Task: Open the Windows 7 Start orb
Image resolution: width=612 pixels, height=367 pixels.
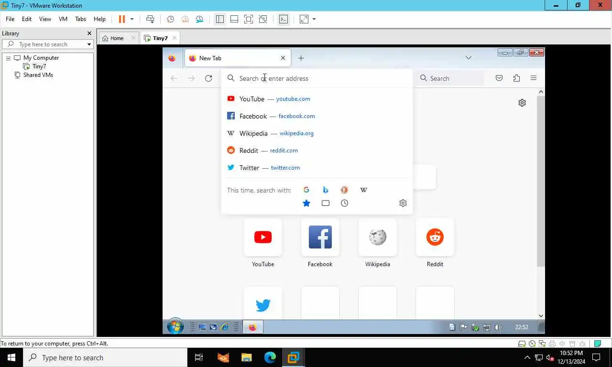Action: click(175, 327)
